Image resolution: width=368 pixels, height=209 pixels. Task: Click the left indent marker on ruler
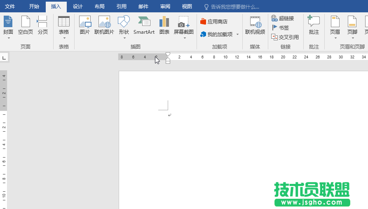[168, 62]
